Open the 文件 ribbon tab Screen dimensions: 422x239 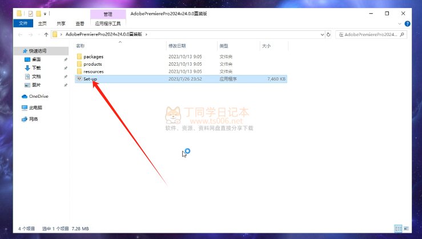coord(23,23)
